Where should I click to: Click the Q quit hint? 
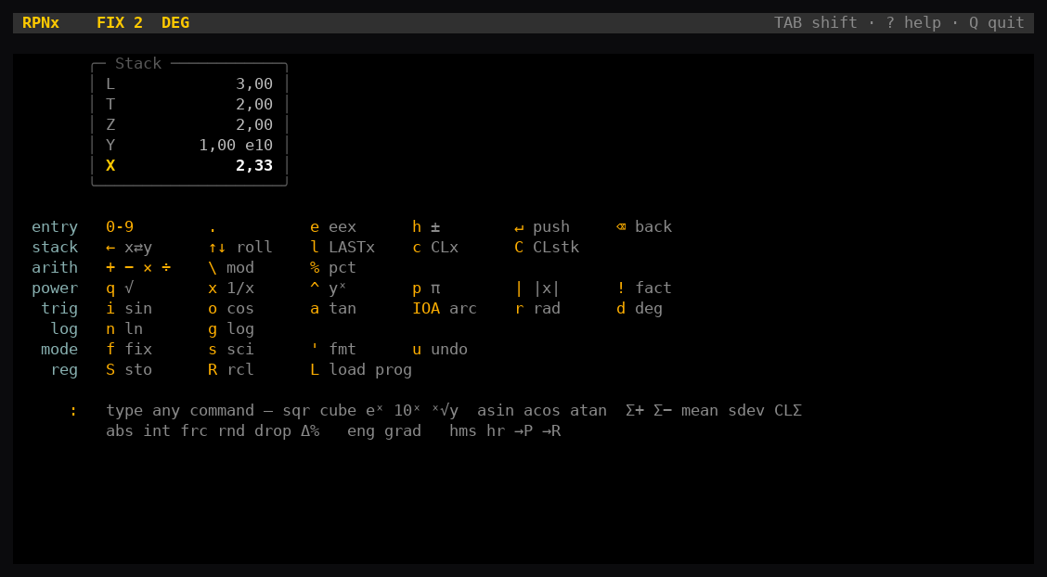996,22
